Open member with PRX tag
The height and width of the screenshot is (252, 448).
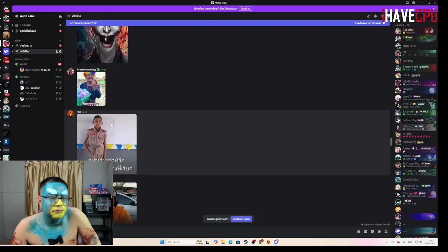(x=416, y=98)
